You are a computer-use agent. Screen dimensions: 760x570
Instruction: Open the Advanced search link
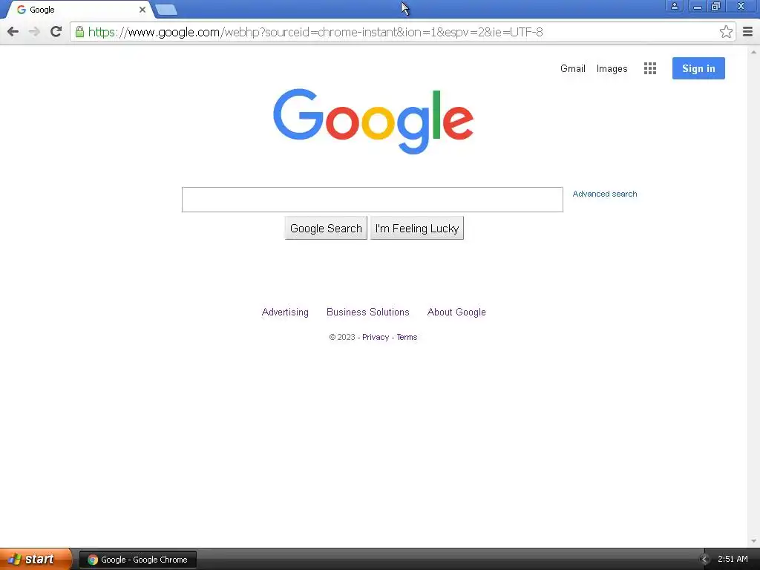pyautogui.click(x=605, y=194)
